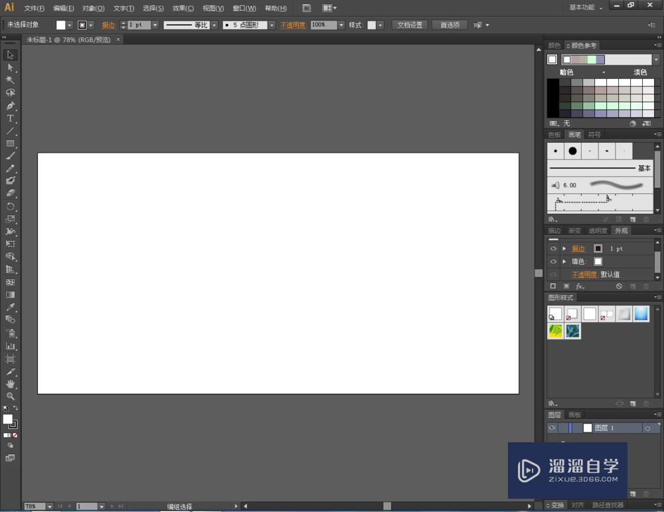Select the Scale tool
The width and height of the screenshot is (664, 512).
10,219
